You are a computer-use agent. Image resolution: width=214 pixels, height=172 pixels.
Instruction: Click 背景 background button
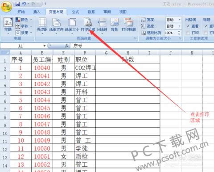(115, 25)
